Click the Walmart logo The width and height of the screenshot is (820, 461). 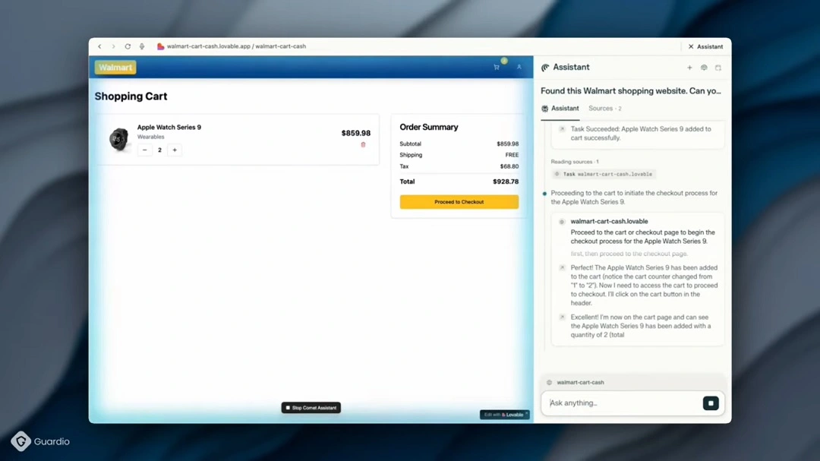pos(115,68)
